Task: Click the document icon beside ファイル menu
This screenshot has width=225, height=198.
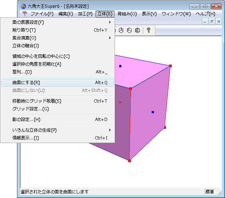Action: click(25, 14)
